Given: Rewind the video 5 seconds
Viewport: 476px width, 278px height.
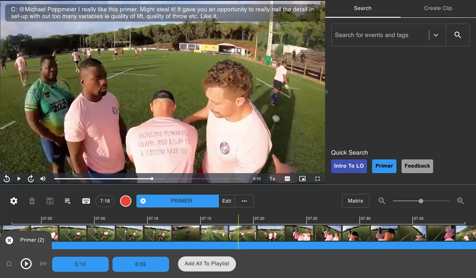Looking at the screenshot, I should [7, 179].
